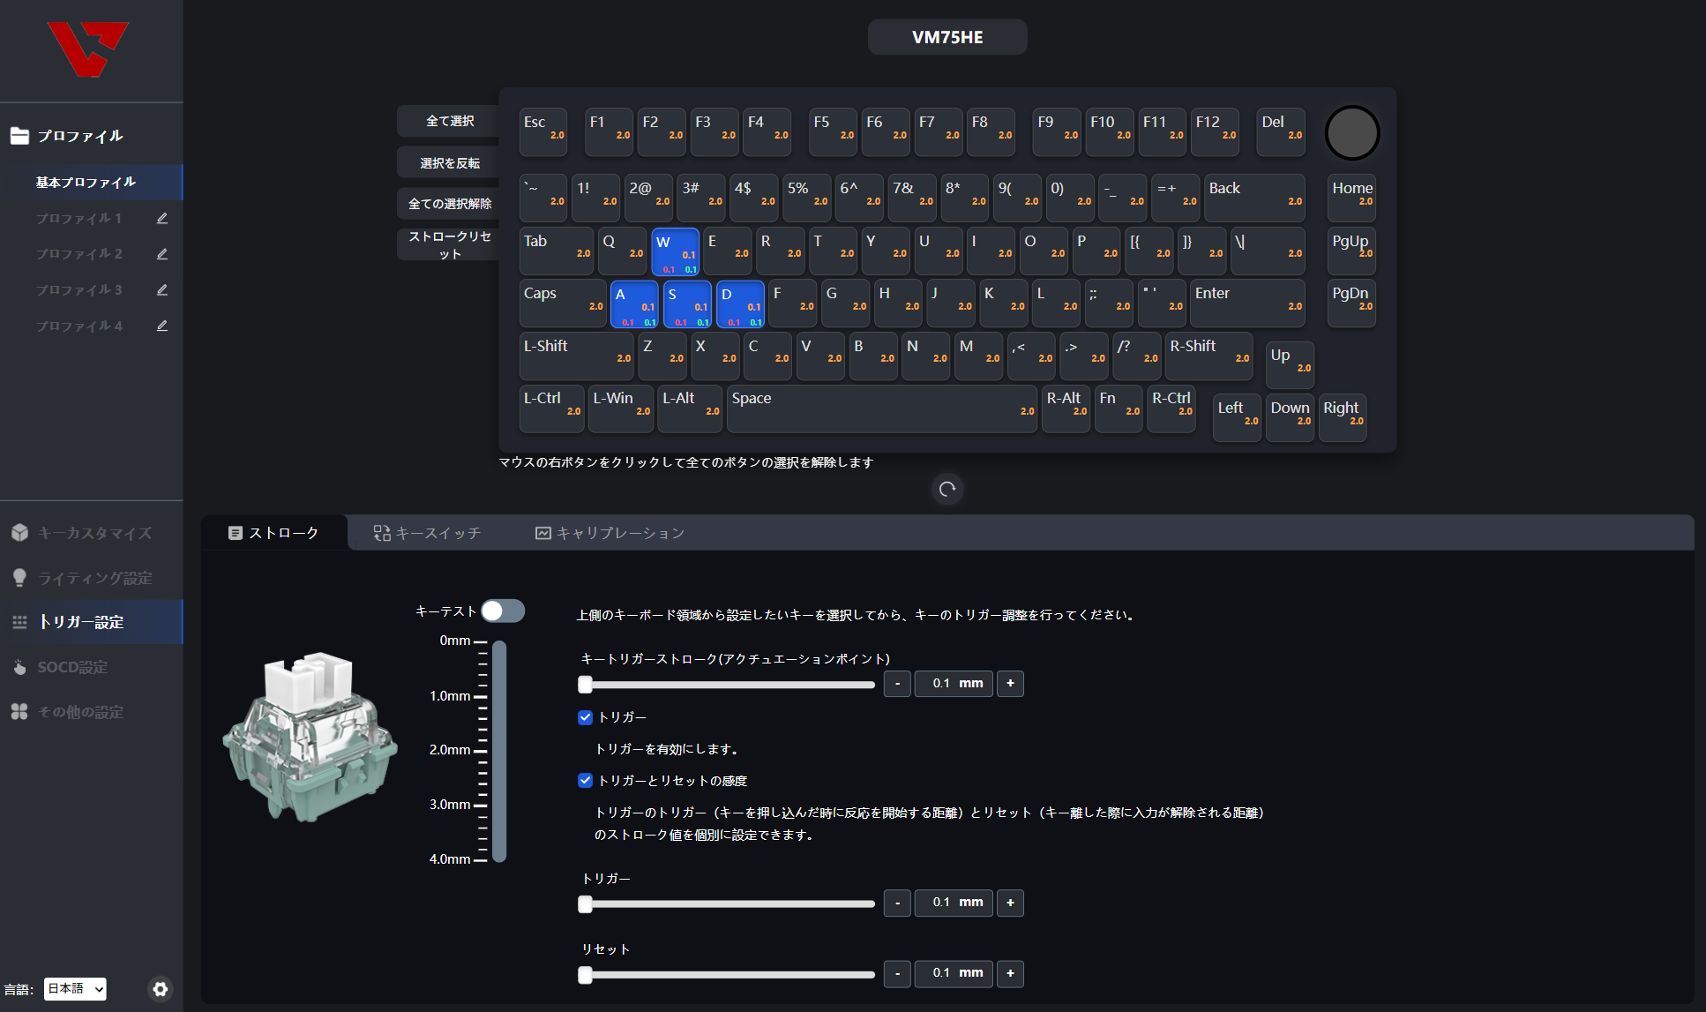The width and height of the screenshot is (1706, 1012).
Task: Click the ストロークリセット button
Action: (450, 244)
